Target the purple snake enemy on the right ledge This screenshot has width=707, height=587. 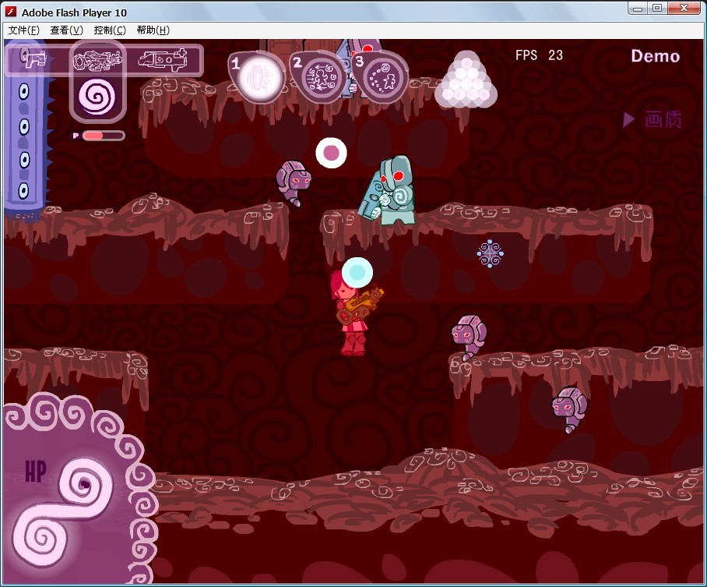[469, 338]
